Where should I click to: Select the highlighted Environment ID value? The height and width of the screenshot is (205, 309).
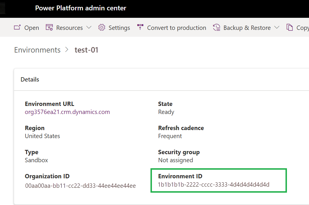point(214,184)
